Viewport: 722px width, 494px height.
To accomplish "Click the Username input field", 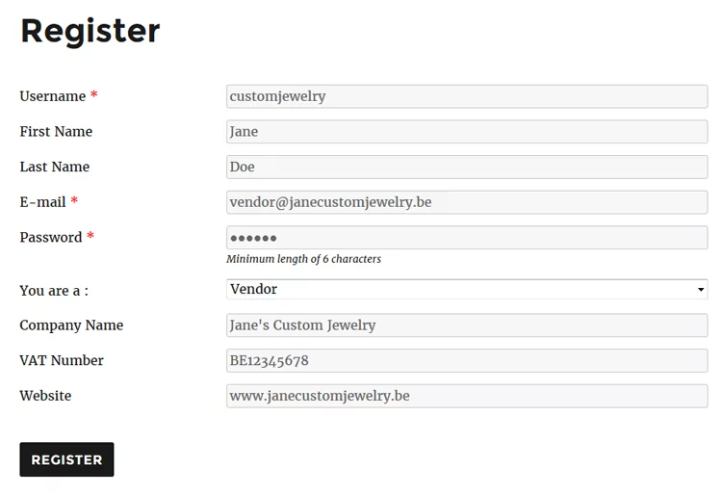I will click(x=467, y=96).
